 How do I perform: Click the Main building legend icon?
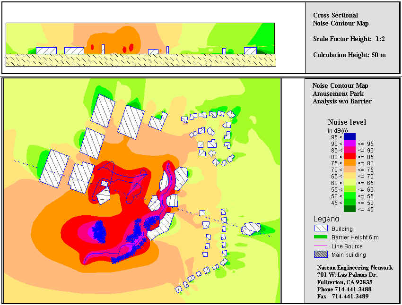(321, 255)
